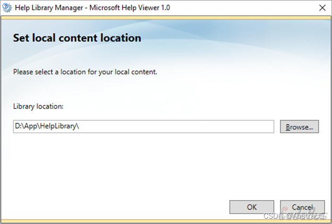This screenshot has height=224, width=332.
Task: Click the blank area left of the OK button
Action: pyautogui.click(x=133, y=207)
